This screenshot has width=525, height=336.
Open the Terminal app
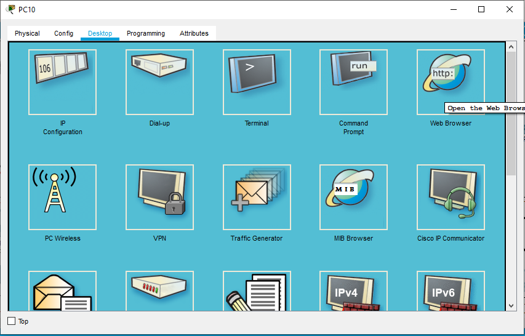coord(257,82)
